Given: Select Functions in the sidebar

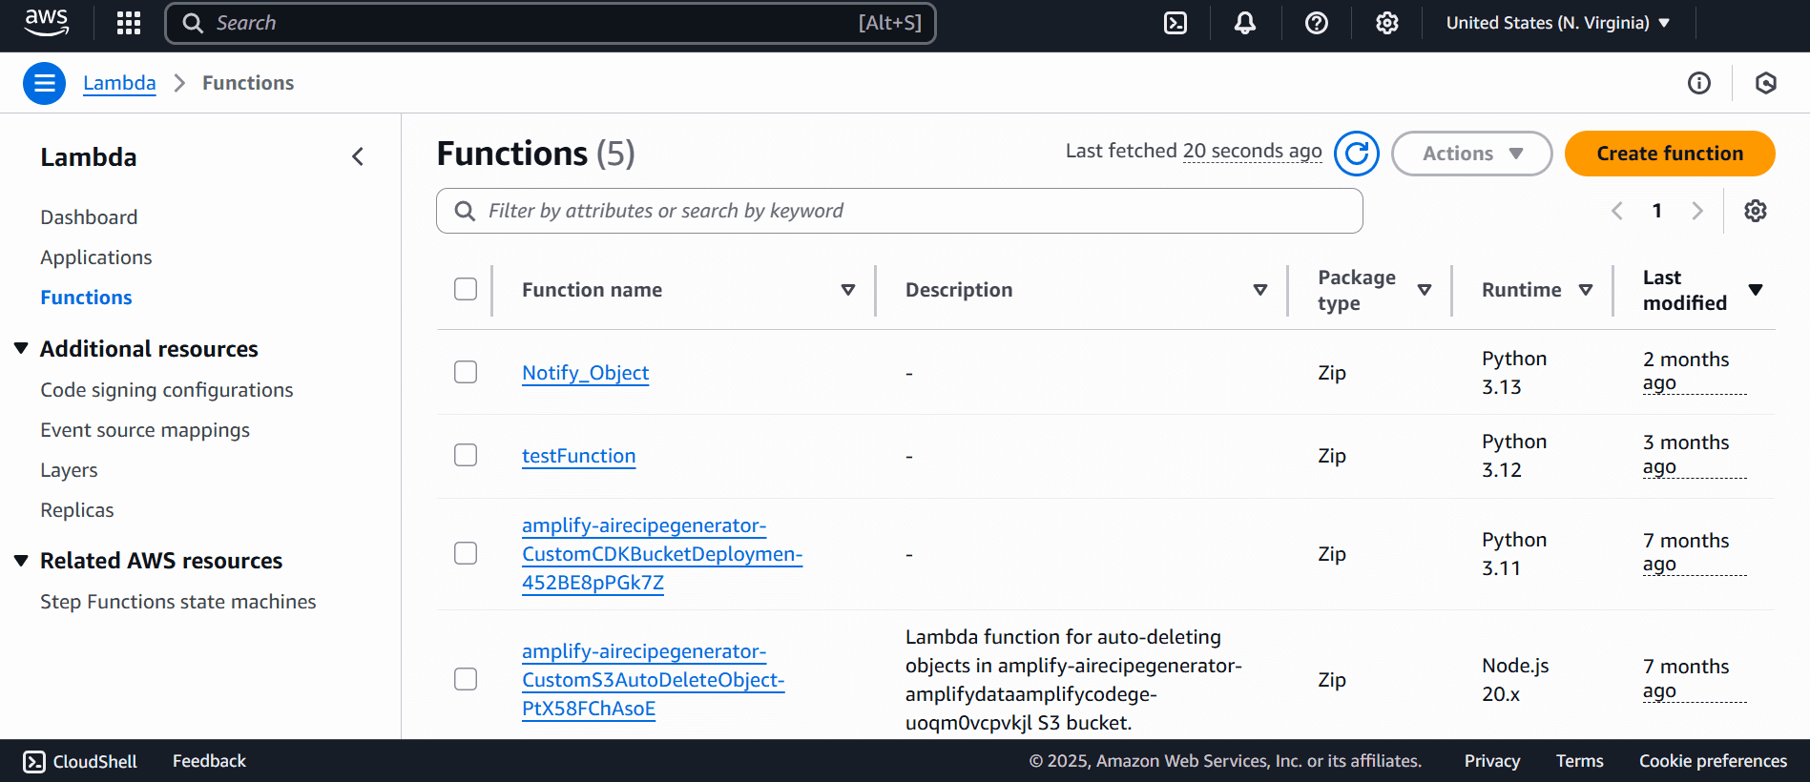Looking at the screenshot, I should tap(86, 298).
